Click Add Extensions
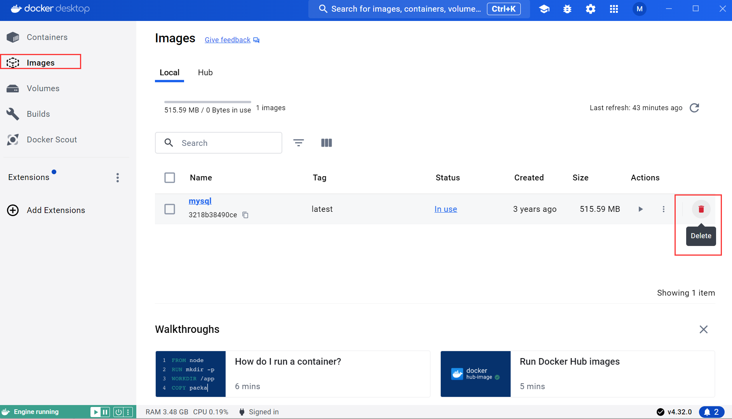The height and width of the screenshot is (419, 732). tap(56, 210)
